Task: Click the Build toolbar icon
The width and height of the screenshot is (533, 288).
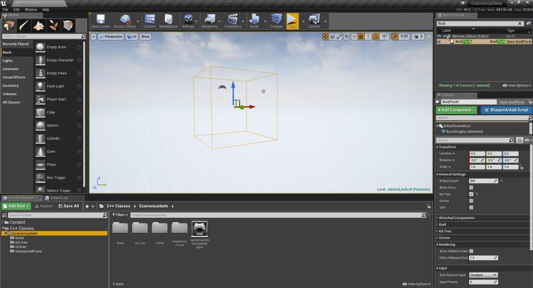Action: [x=254, y=21]
